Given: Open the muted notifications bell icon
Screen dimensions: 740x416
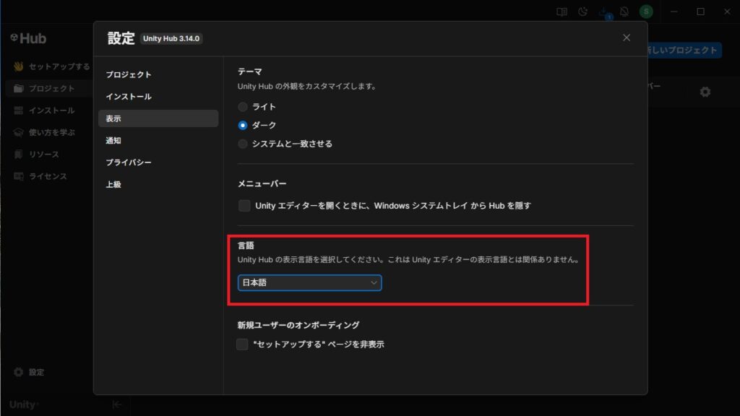Looking at the screenshot, I should 624,12.
